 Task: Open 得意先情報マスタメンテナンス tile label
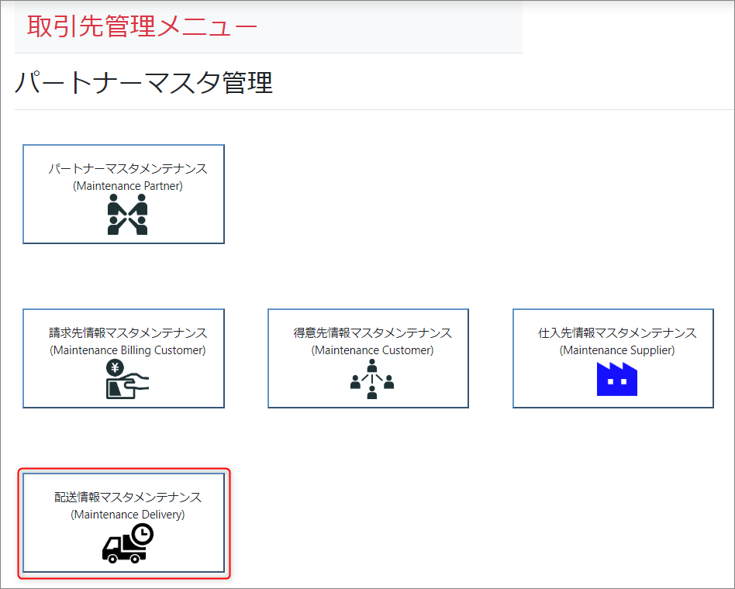tap(372, 333)
